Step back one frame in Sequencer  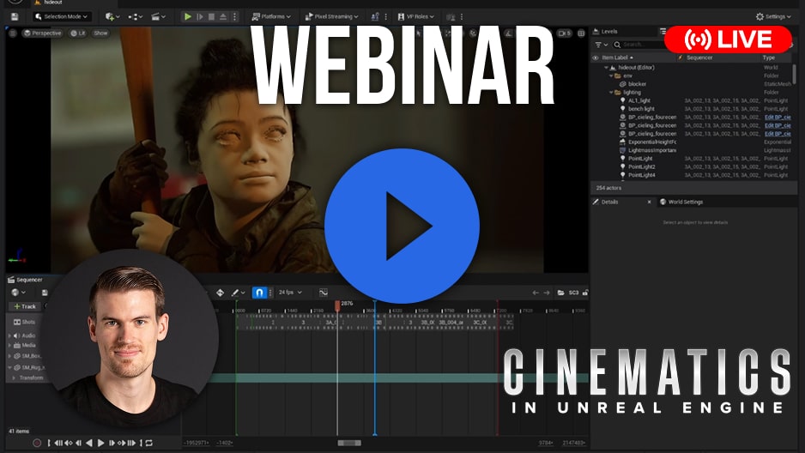(x=79, y=443)
